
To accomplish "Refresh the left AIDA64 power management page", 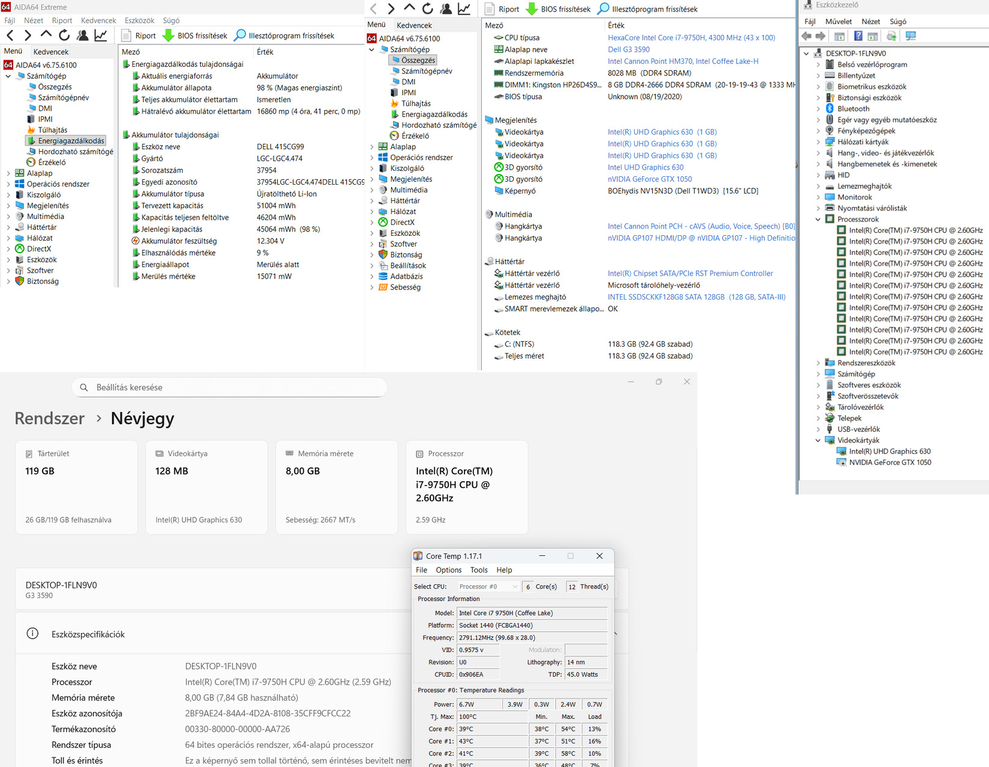I will coord(64,35).
